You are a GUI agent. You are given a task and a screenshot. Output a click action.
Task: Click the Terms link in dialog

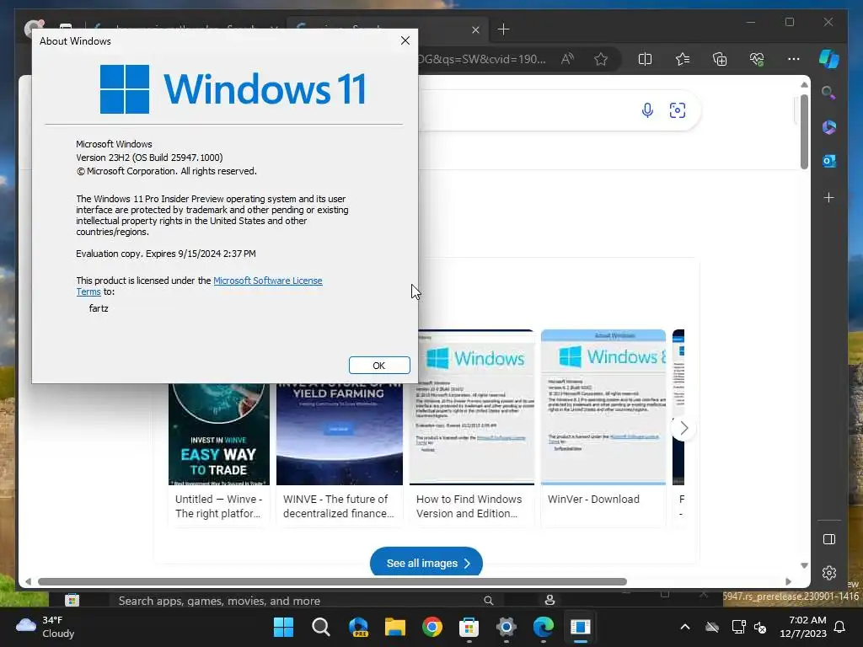[88, 291]
